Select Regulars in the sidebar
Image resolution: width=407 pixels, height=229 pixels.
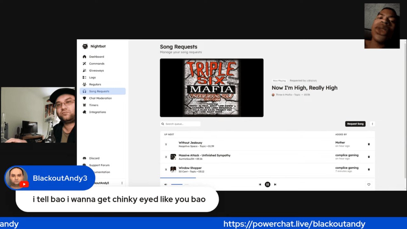95,84
